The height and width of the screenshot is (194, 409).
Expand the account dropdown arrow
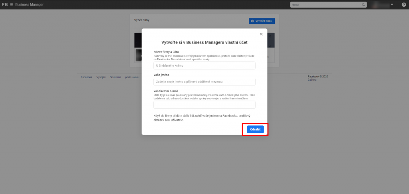click(x=392, y=4)
